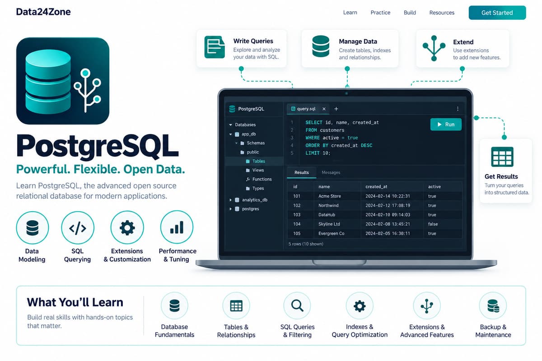Open the Resources nav item
Image resolution: width=542 pixels, height=361 pixels.
tap(442, 13)
